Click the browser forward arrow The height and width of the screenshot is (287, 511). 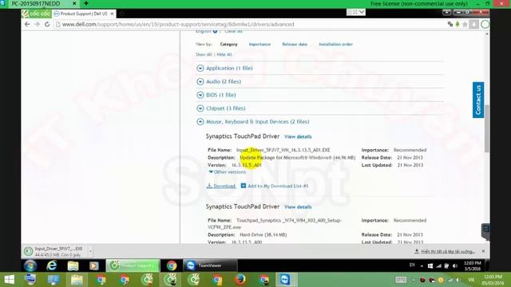coord(38,25)
